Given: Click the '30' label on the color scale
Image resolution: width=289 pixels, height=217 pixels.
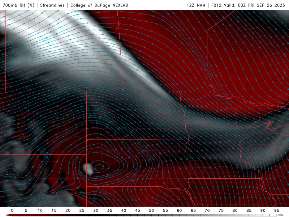Looking at the screenshot, I should point(96,210).
